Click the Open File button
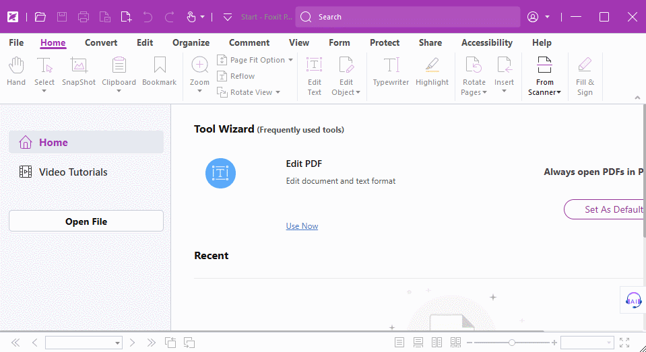 point(86,221)
